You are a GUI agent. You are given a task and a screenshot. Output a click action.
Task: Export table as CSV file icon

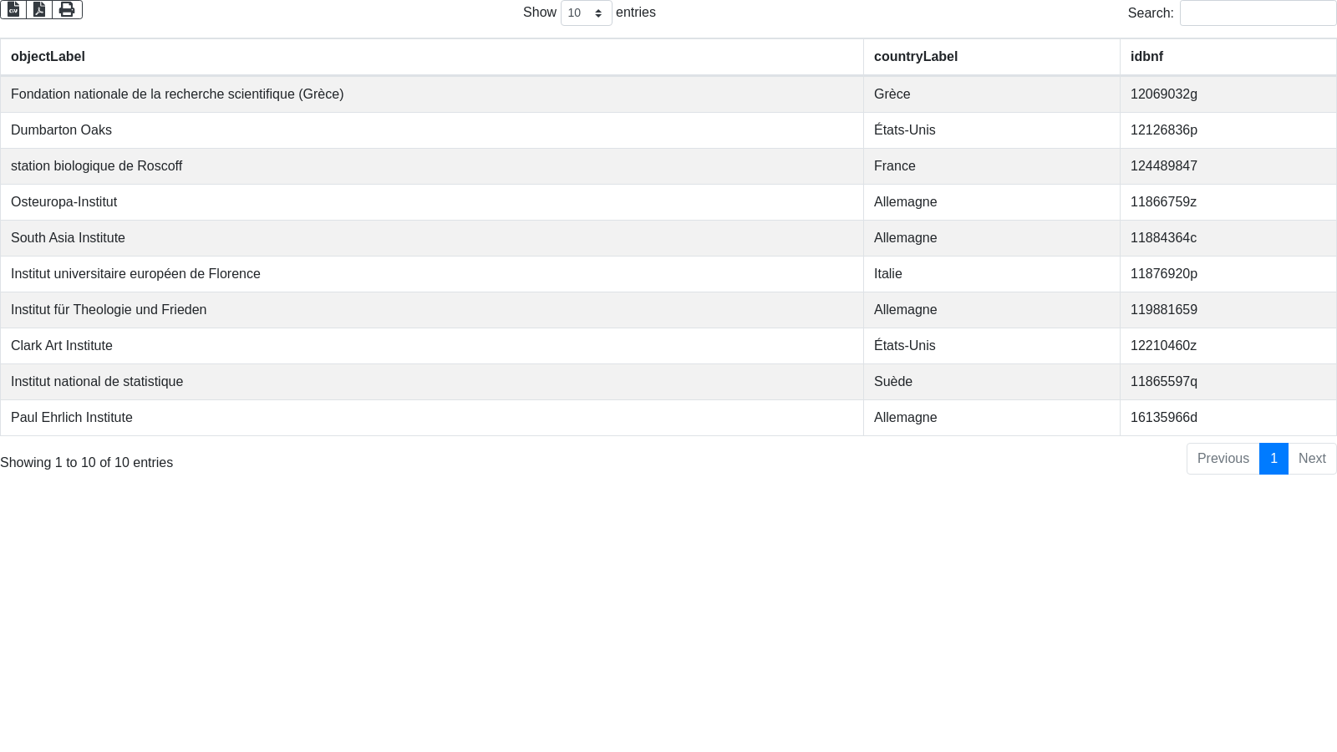(13, 9)
